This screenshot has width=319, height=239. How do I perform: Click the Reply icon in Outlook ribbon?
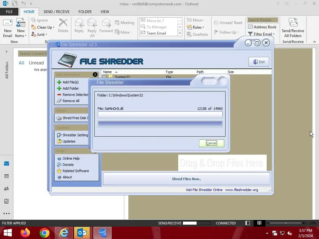click(79, 26)
